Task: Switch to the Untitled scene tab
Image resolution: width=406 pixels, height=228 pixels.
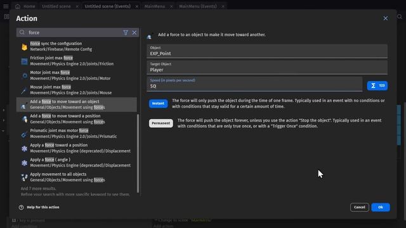Action: coord(56,6)
